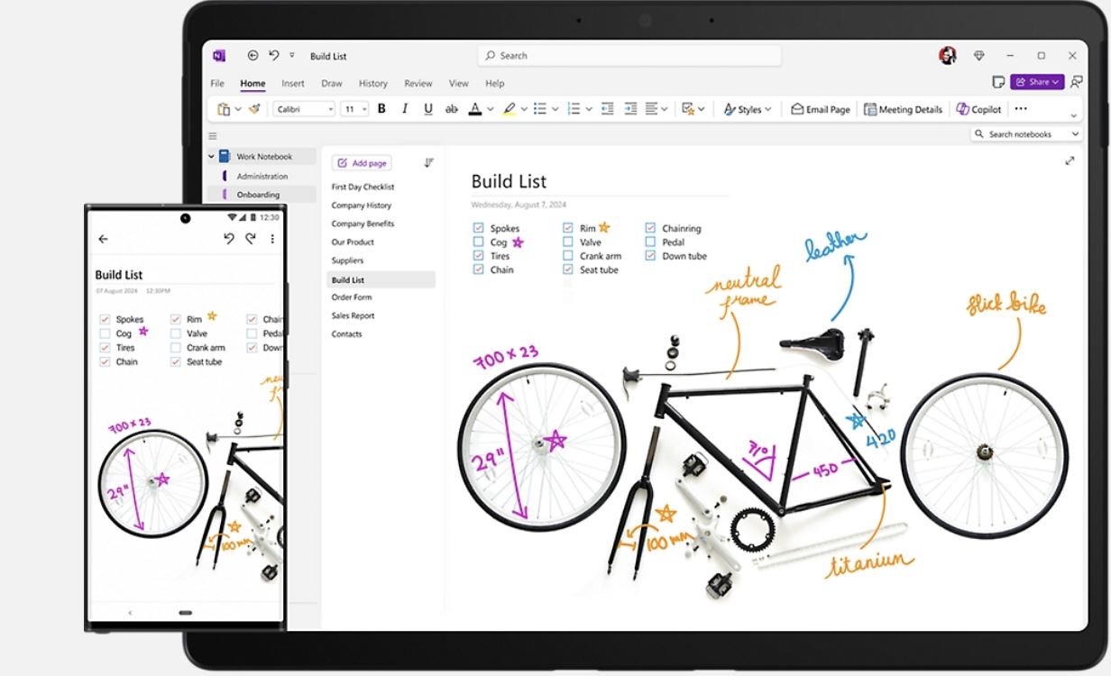Check the Valve checkbox on tablet page
The height and width of the screenshot is (676, 1111).
(x=568, y=242)
